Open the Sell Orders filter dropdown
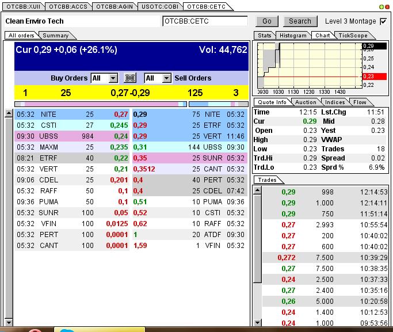The image size is (393, 332). [x=166, y=78]
